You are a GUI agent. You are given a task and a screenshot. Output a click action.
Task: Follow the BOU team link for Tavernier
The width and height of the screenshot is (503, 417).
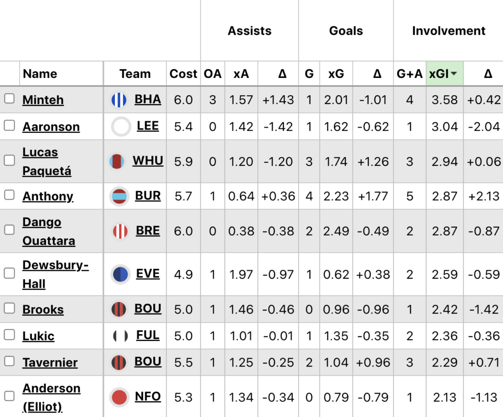click(x=148, y=362)
